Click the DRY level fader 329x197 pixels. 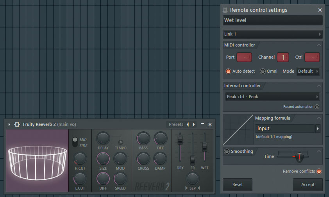(x=180, y=140)
